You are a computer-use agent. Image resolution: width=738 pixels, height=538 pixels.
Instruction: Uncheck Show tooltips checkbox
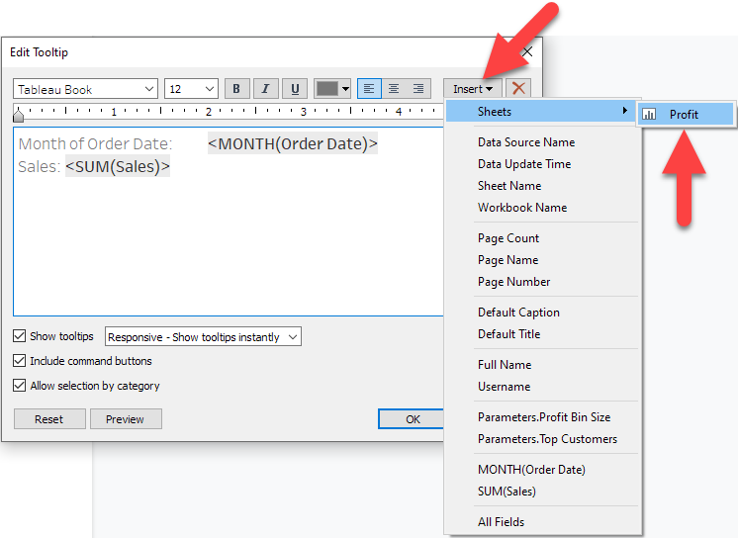click(20, 337)
